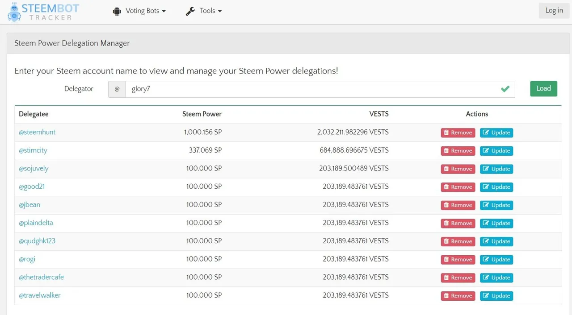Open the @plaindelta delegatee link
The width and height of the screenshot is (572, 315).
[x=36, y=223]
